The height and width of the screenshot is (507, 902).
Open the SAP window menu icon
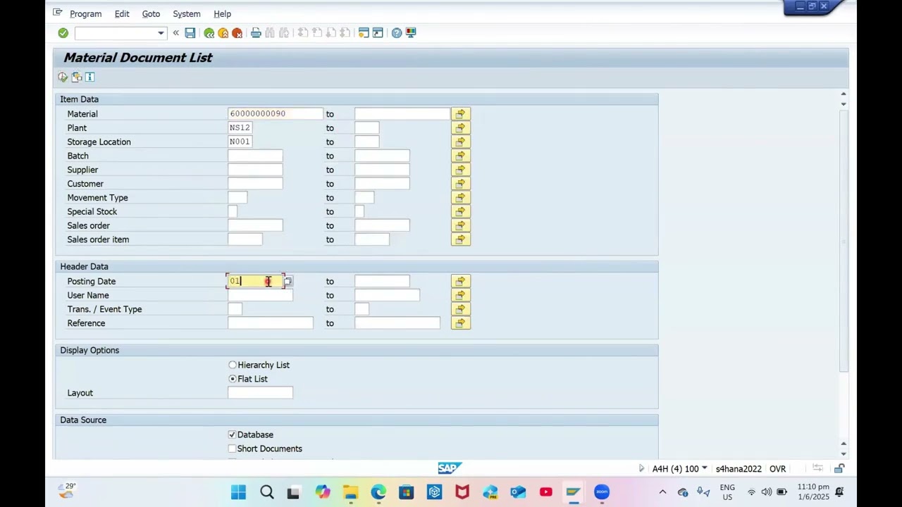[x=58, y=13]
